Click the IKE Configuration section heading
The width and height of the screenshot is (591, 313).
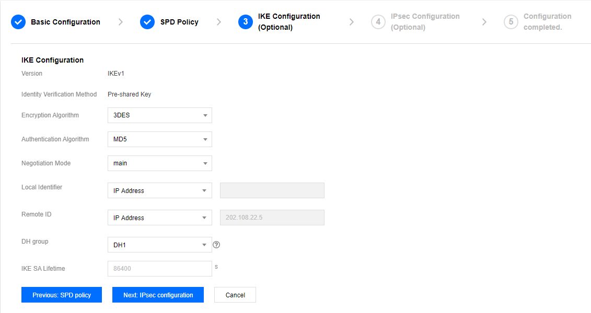tap(52, 60)
